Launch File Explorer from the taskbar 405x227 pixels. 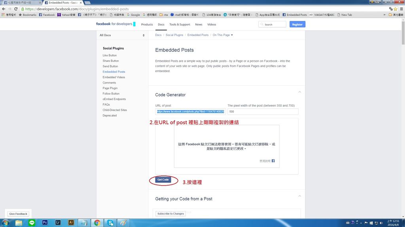[19, 223]
